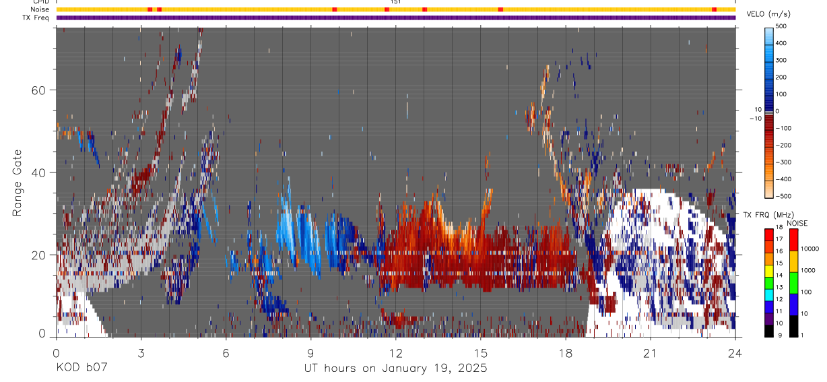Click the blue 11–12 MHz frequency swatch
The image size is (827, 382).
pos(769,307)
